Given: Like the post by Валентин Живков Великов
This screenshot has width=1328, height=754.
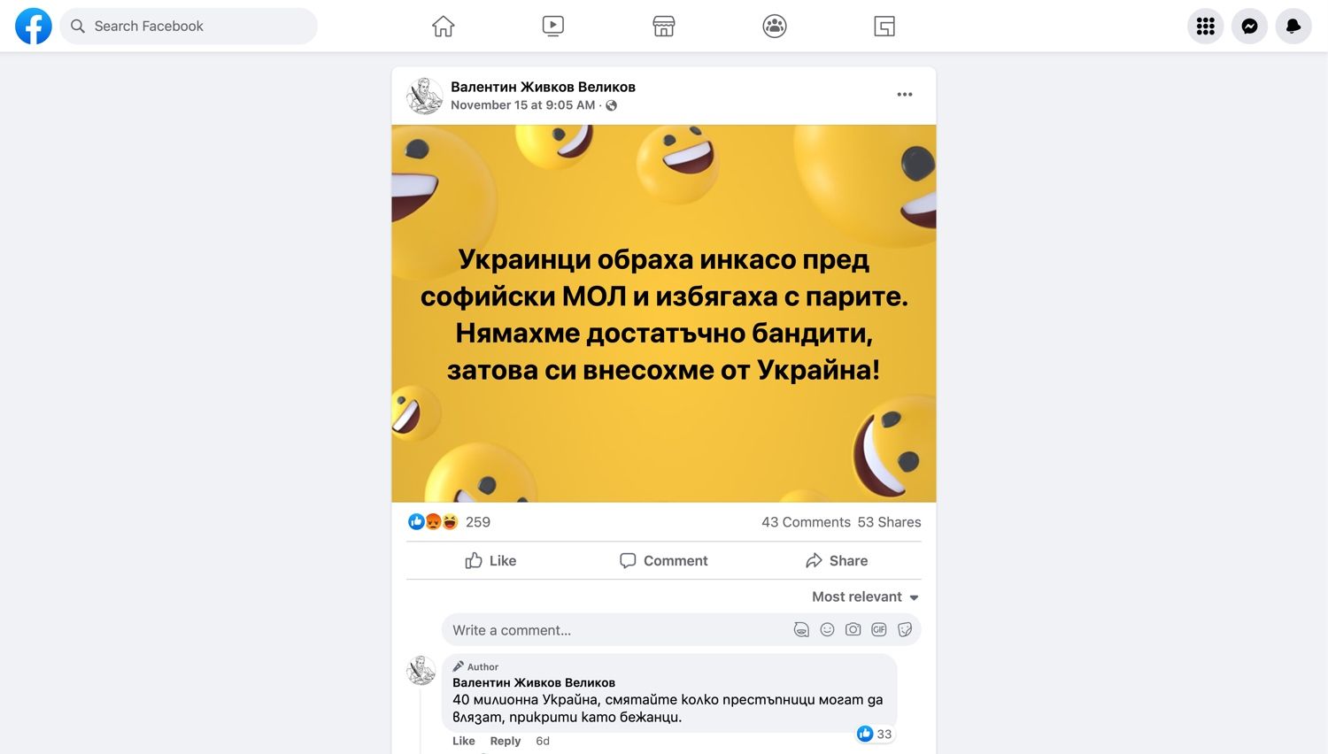Looking at the screenshot, I should coord(490,560).
